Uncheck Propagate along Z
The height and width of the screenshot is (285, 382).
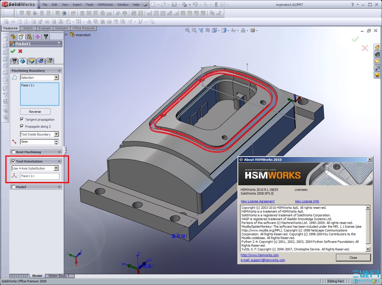[x=22, y=126]
